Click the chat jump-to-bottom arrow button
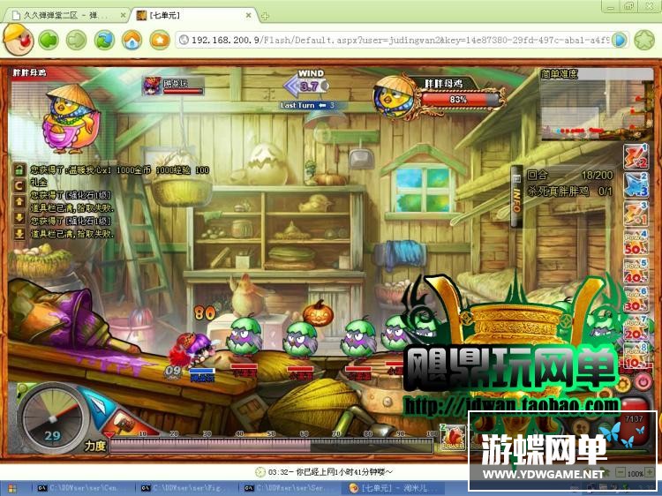The image size is (662, 496). pos(19,233)
